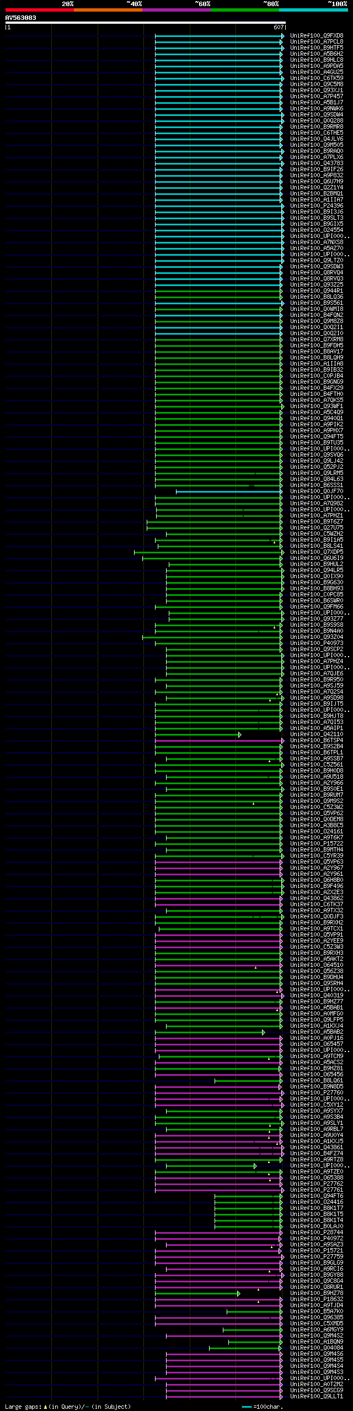The image size is (353, 1411).
Task: Select hit label UniRef100_A9TJD4
Action: 317,1306
